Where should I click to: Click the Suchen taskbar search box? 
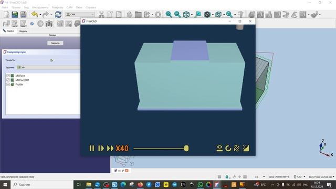tap(42, 184)
